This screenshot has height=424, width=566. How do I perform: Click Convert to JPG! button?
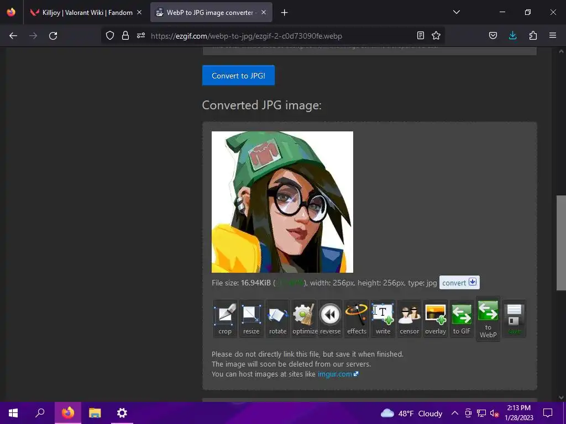[x=238, y=75]
